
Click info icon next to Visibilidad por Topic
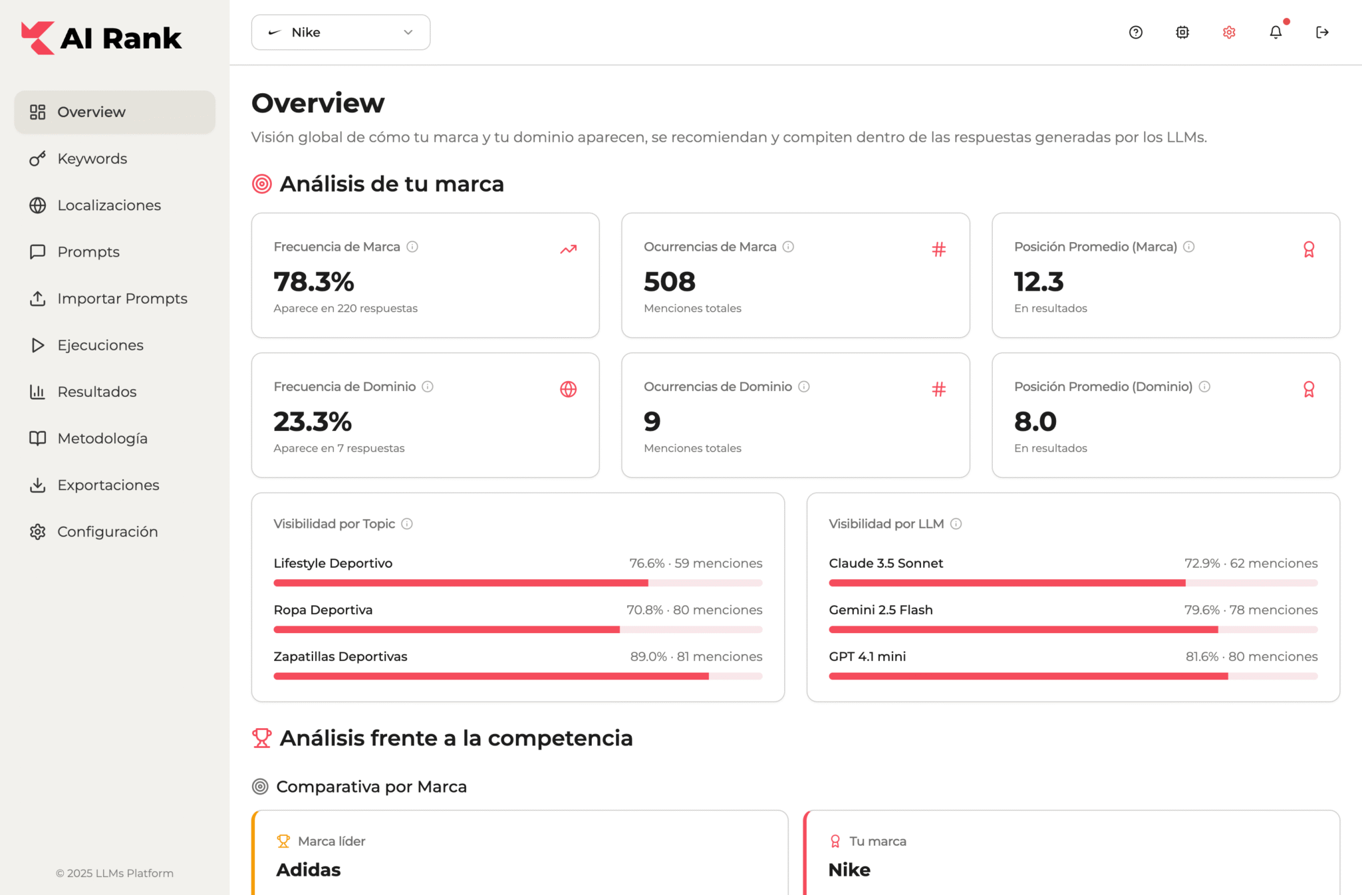[407, 524]
